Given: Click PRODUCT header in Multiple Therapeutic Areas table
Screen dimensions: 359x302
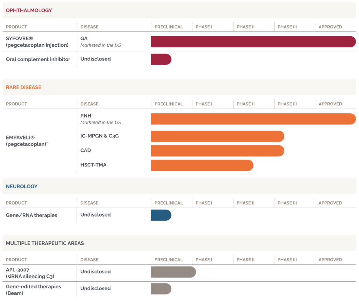Looking at the screenshot, I should (16, 259).
